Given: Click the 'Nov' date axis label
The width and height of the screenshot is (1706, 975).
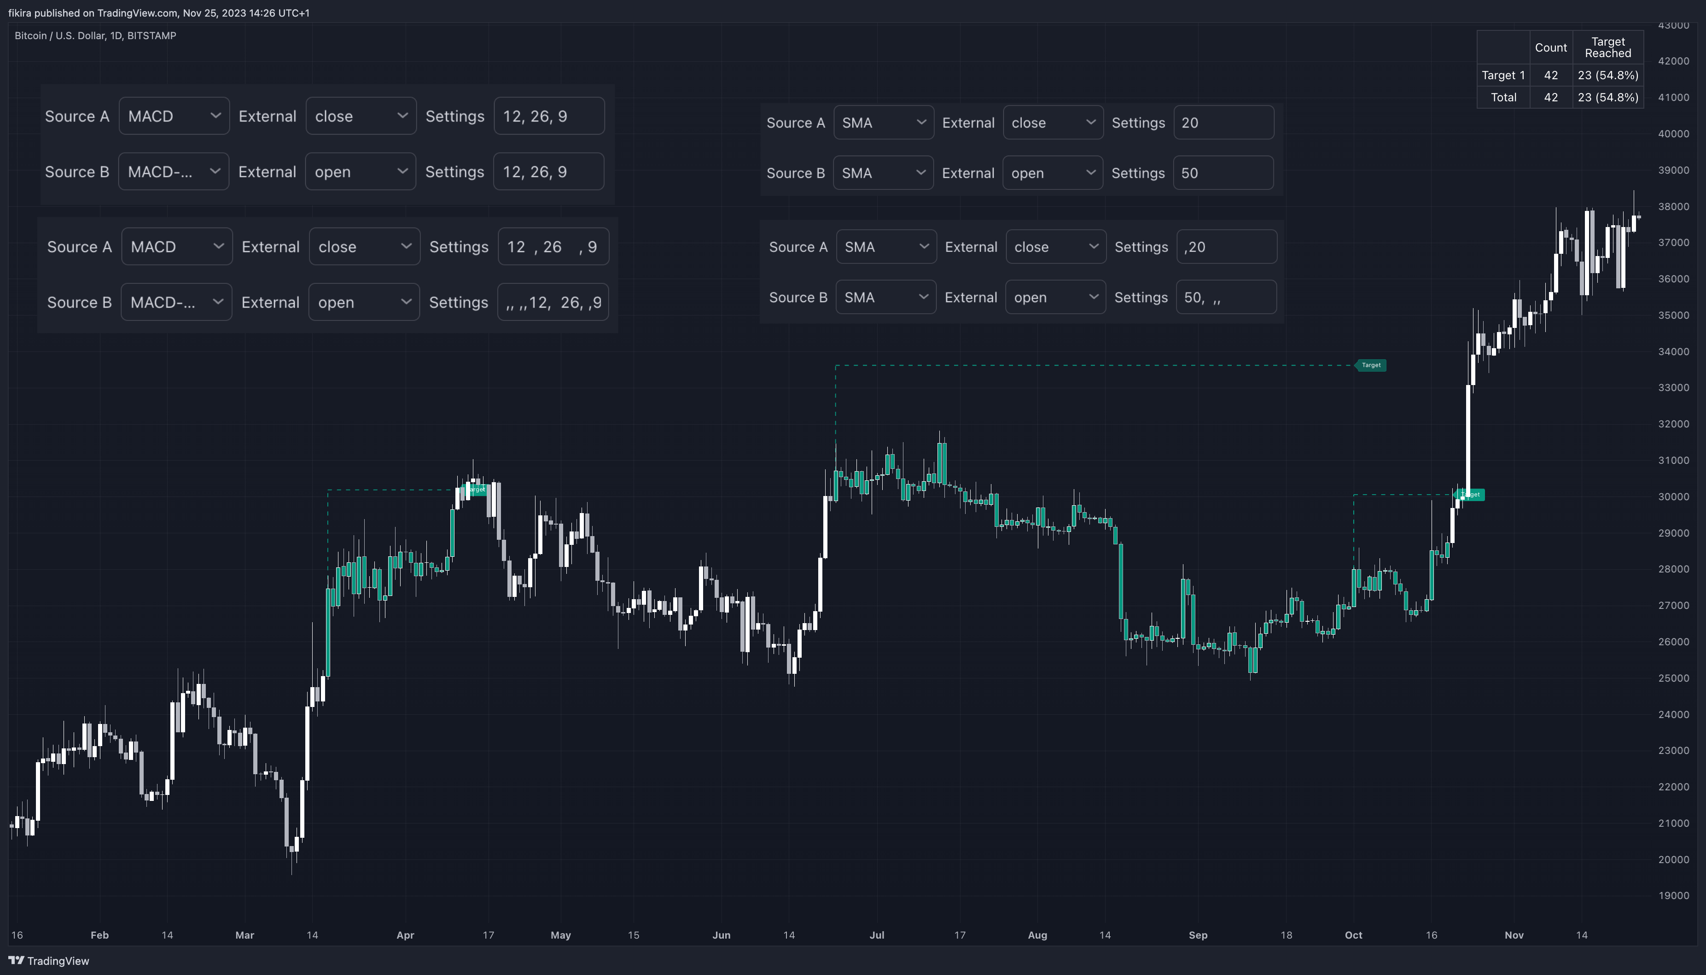Looking at the screenshot, I should point(1514,935).
